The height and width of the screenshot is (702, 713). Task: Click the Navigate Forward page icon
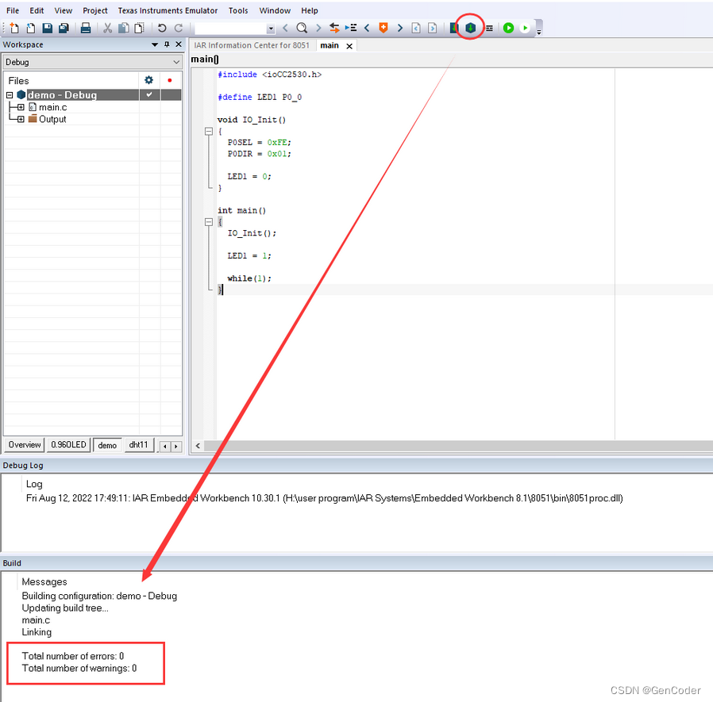(x=433, y=29)
